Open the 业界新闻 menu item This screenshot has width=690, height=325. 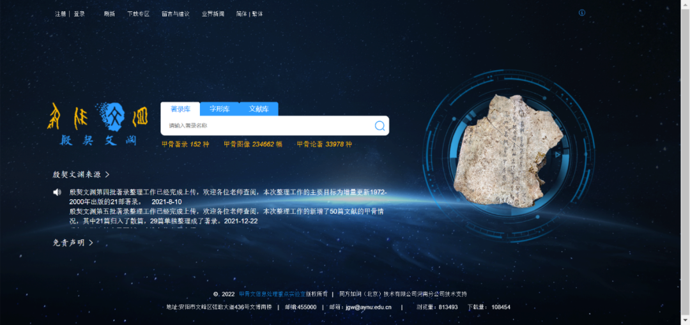(x=213, y=14)
